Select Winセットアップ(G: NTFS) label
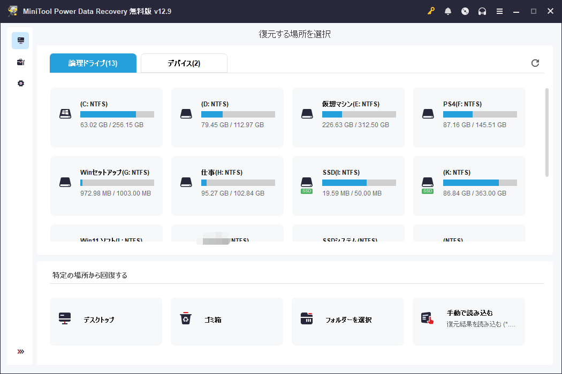 click(x=115, y=173)
